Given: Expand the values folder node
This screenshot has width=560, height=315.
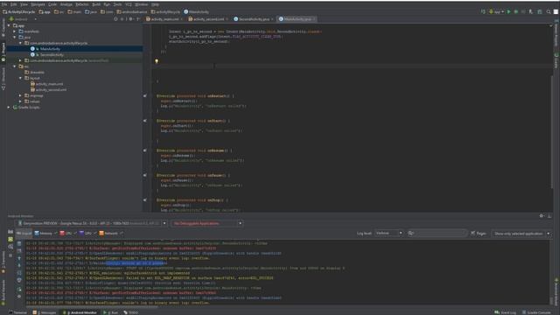Looking at the screenshot, I should coord(20,101).
